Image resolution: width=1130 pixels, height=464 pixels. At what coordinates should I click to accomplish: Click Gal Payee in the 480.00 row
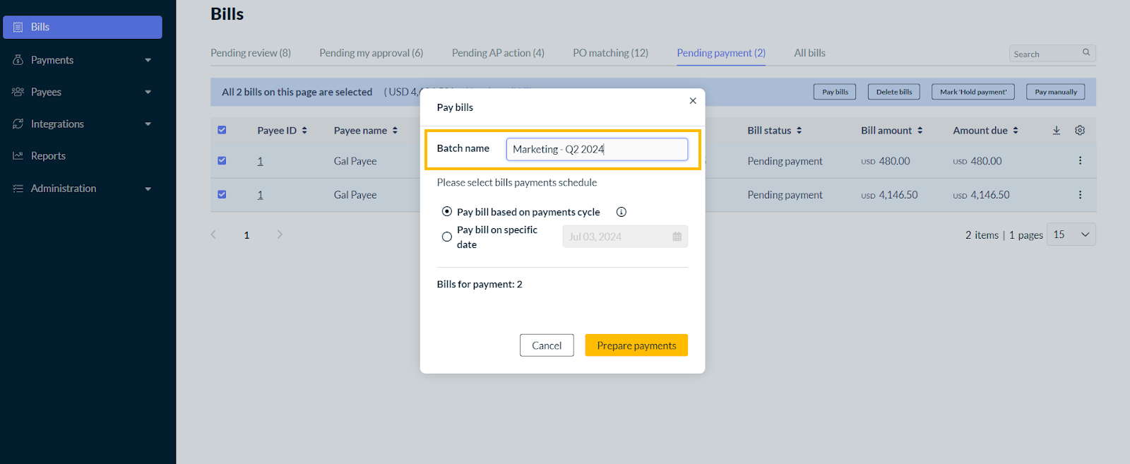click(x=355, y=161)
